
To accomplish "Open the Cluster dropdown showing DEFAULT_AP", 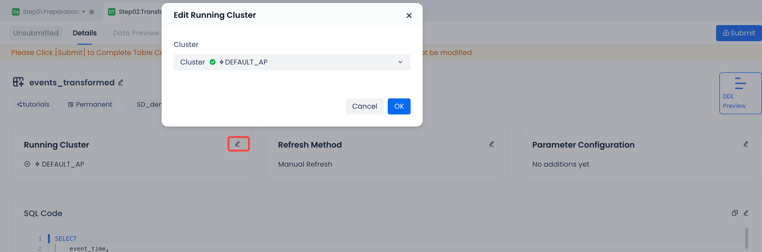I will click(x=292, y=62).
